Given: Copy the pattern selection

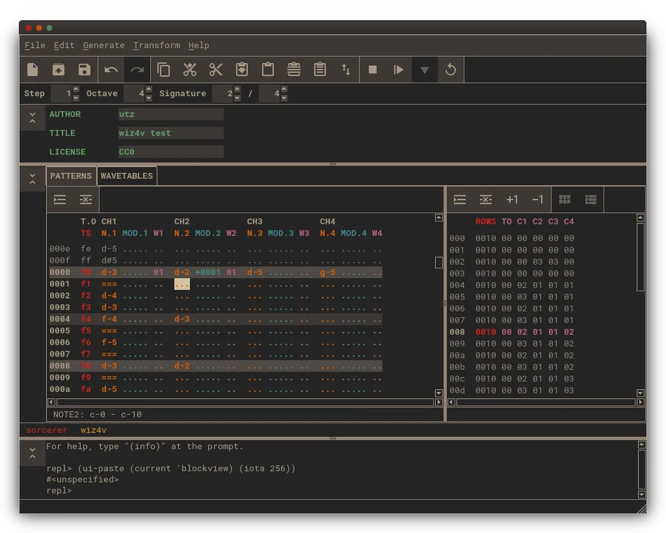Looking at the screenshot, I should [x=163, y=70].
